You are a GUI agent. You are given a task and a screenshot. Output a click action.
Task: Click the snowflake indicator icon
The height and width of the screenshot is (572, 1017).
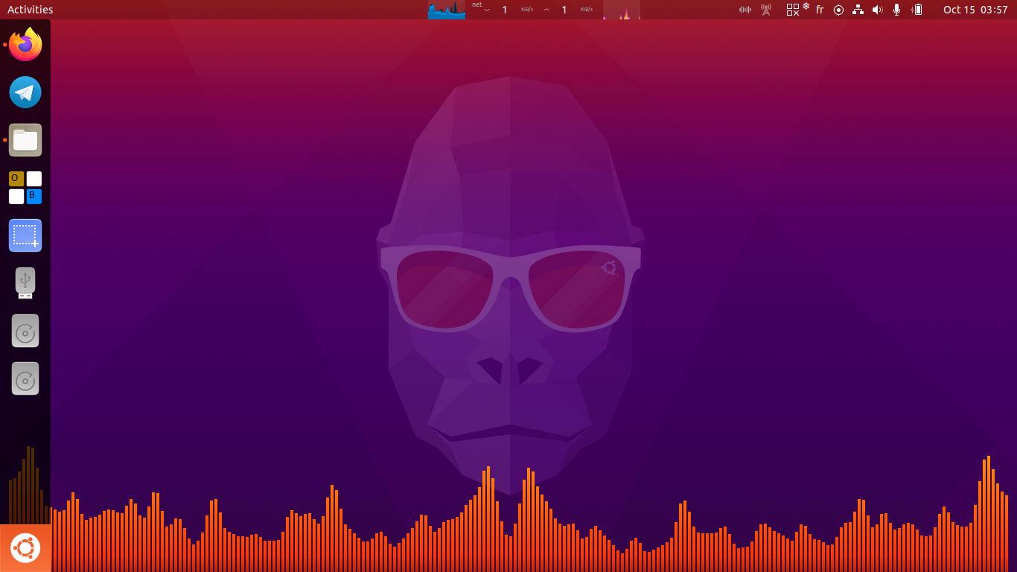[x=806, y=6]
